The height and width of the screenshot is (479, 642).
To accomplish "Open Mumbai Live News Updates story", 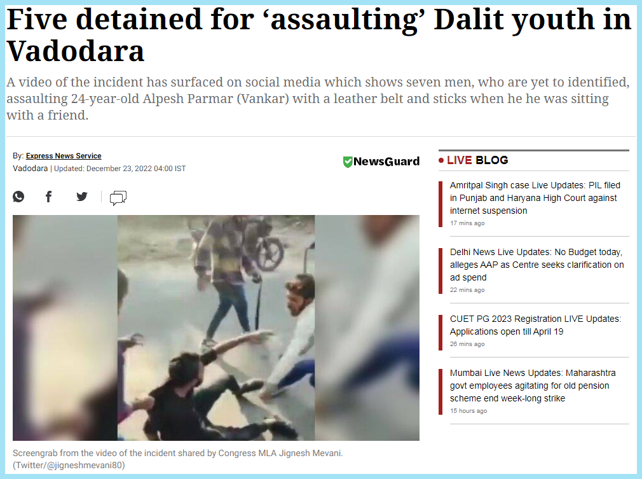I will tap(533, 385).
